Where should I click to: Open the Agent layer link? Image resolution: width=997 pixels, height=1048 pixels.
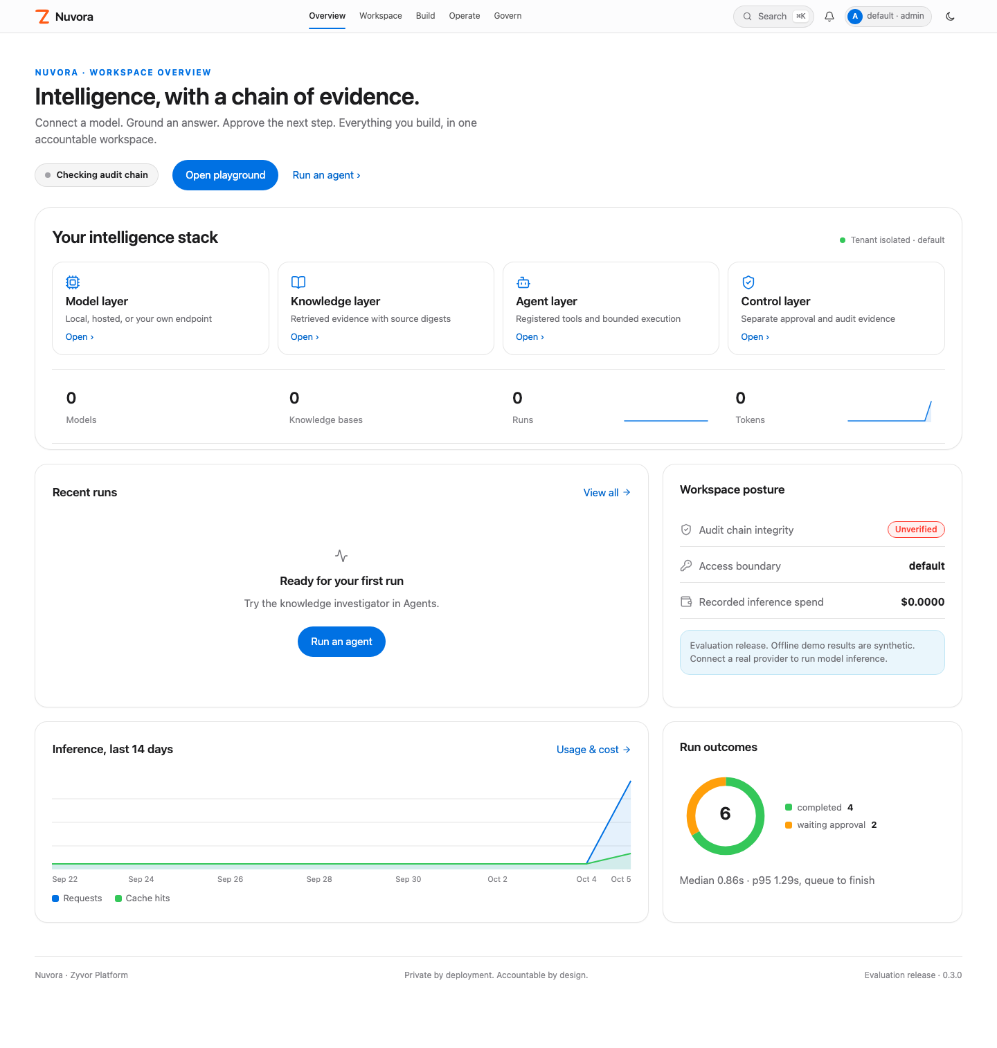[530, 337]
